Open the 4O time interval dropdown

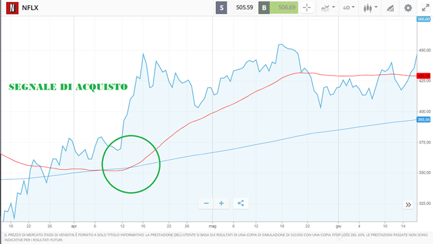[349, 7]
